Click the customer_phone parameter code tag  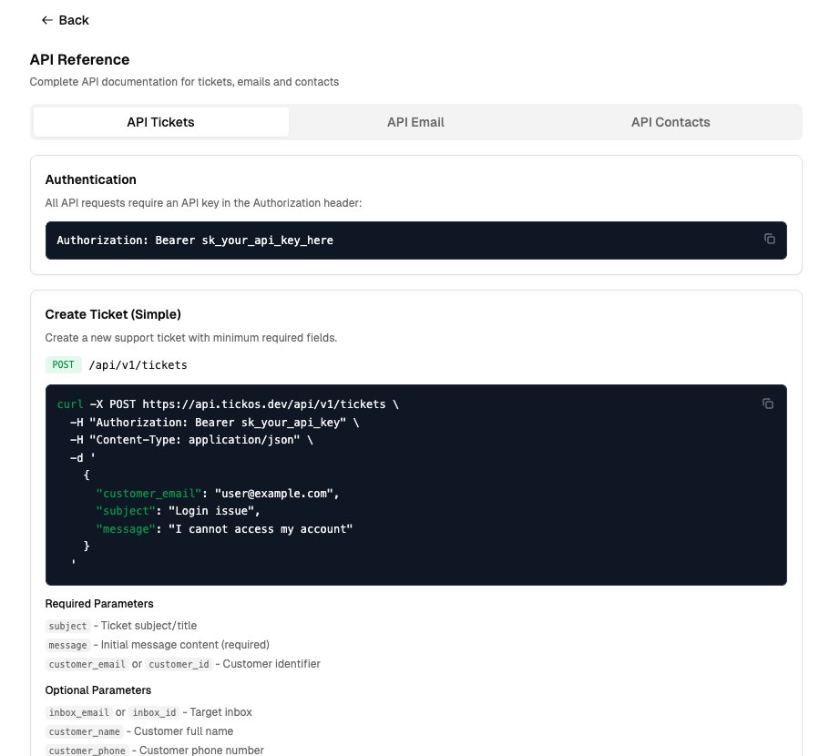point(87,751)
